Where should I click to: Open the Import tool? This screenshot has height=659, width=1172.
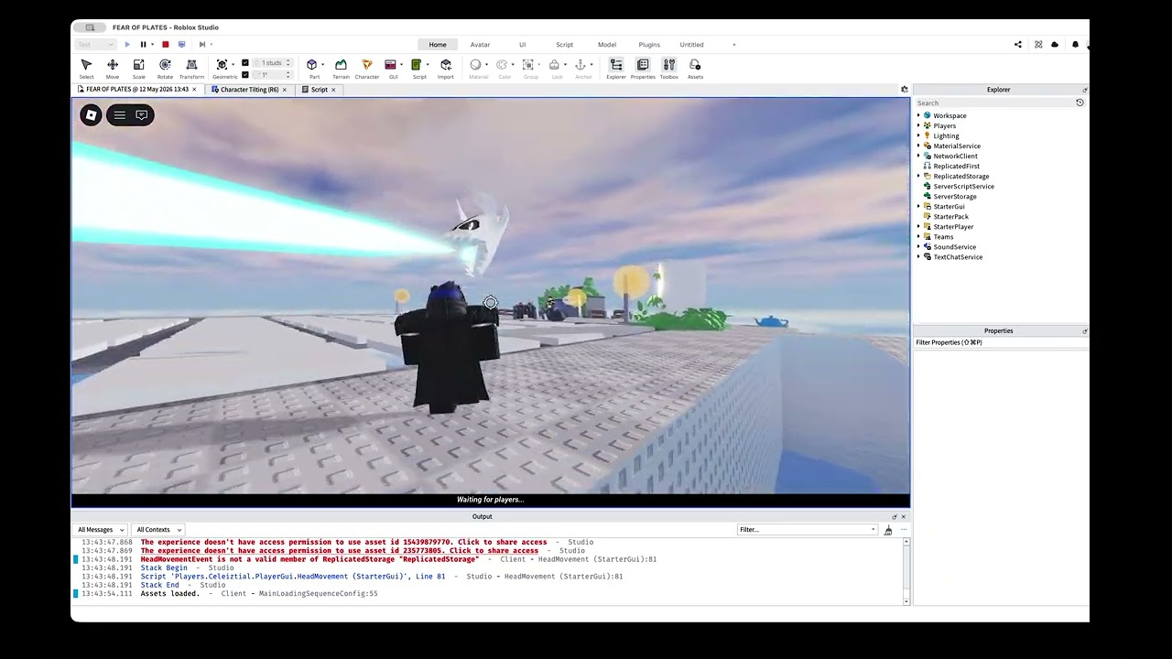[446, 69]
